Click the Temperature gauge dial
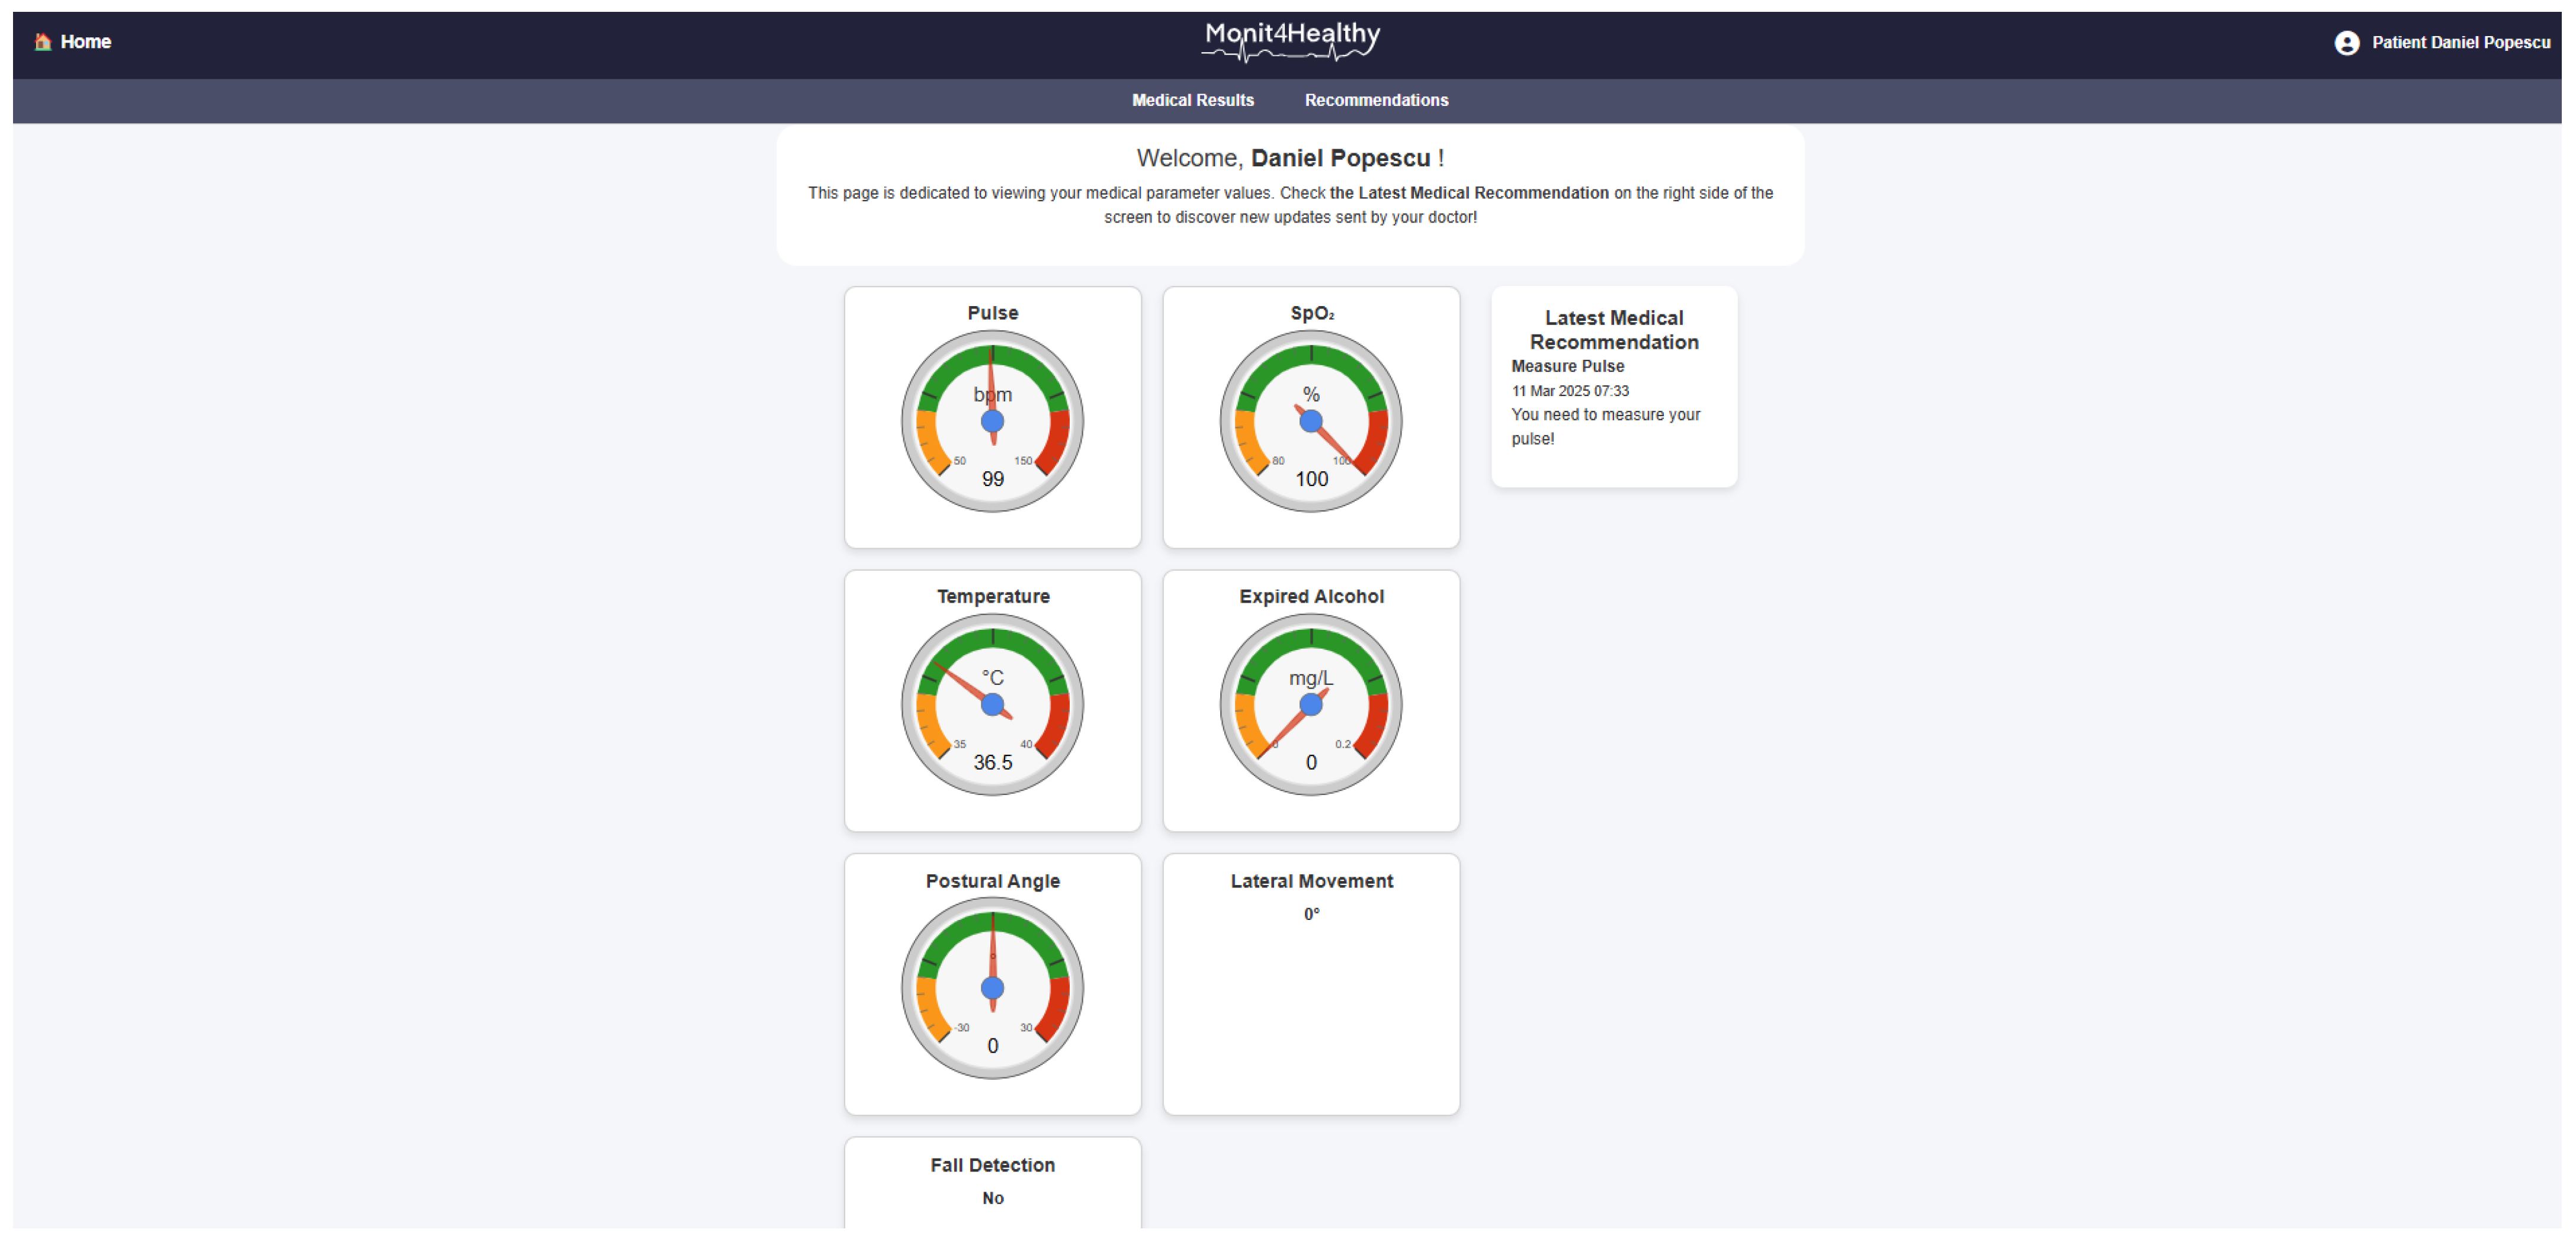 pos(992,704)
